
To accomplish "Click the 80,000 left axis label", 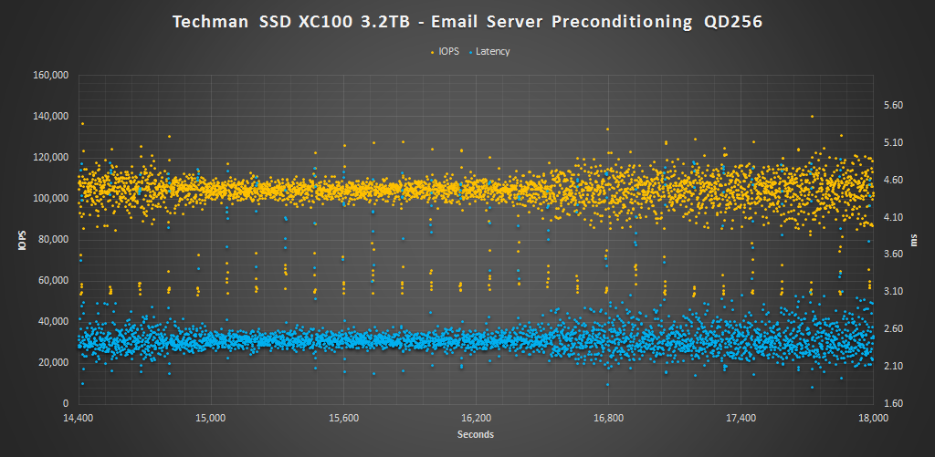I will pyautogui.click(x=56, y=240).
